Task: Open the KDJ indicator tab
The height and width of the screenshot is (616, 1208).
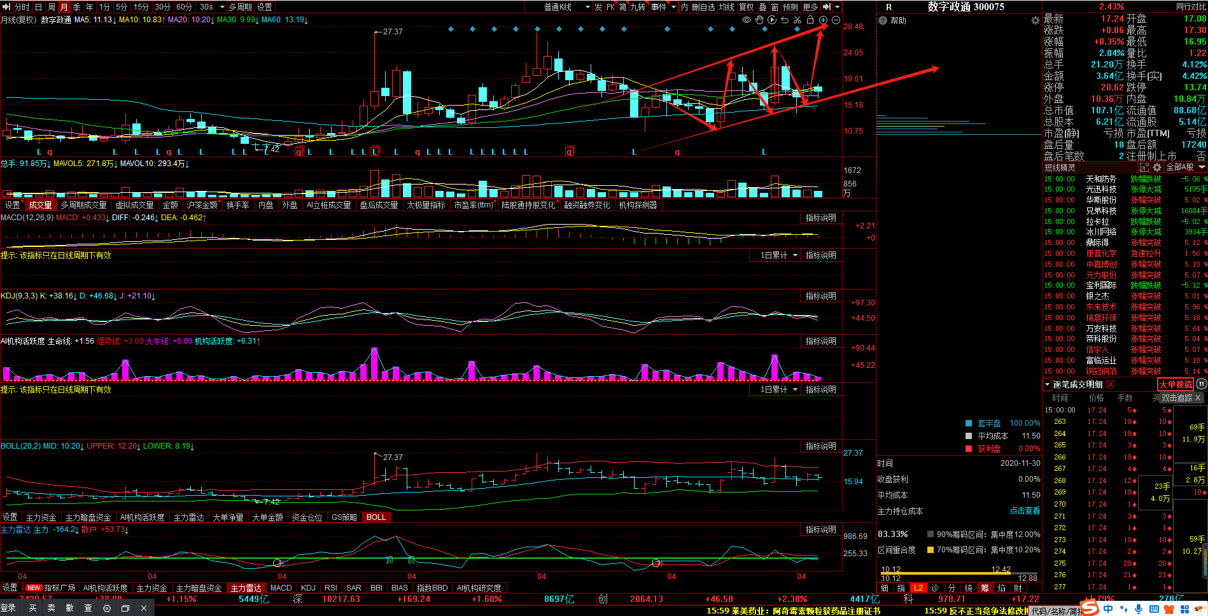Action: (x=308, y=588)
